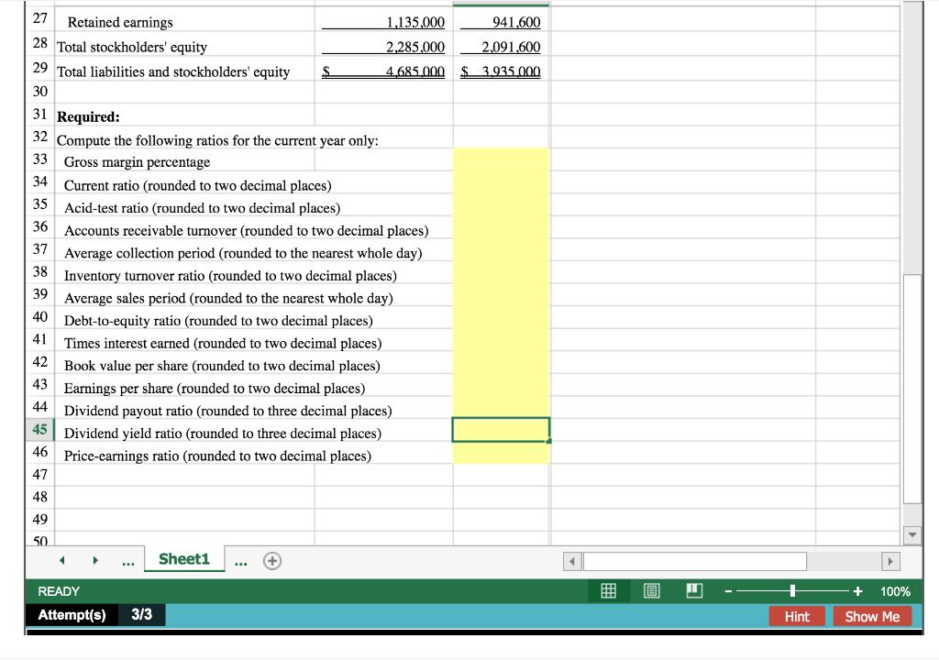This screenshot has width=939, height=660.
Task: Select the highlighted yellow cell beside Dividend yield ratio
Action: point(501,429)
